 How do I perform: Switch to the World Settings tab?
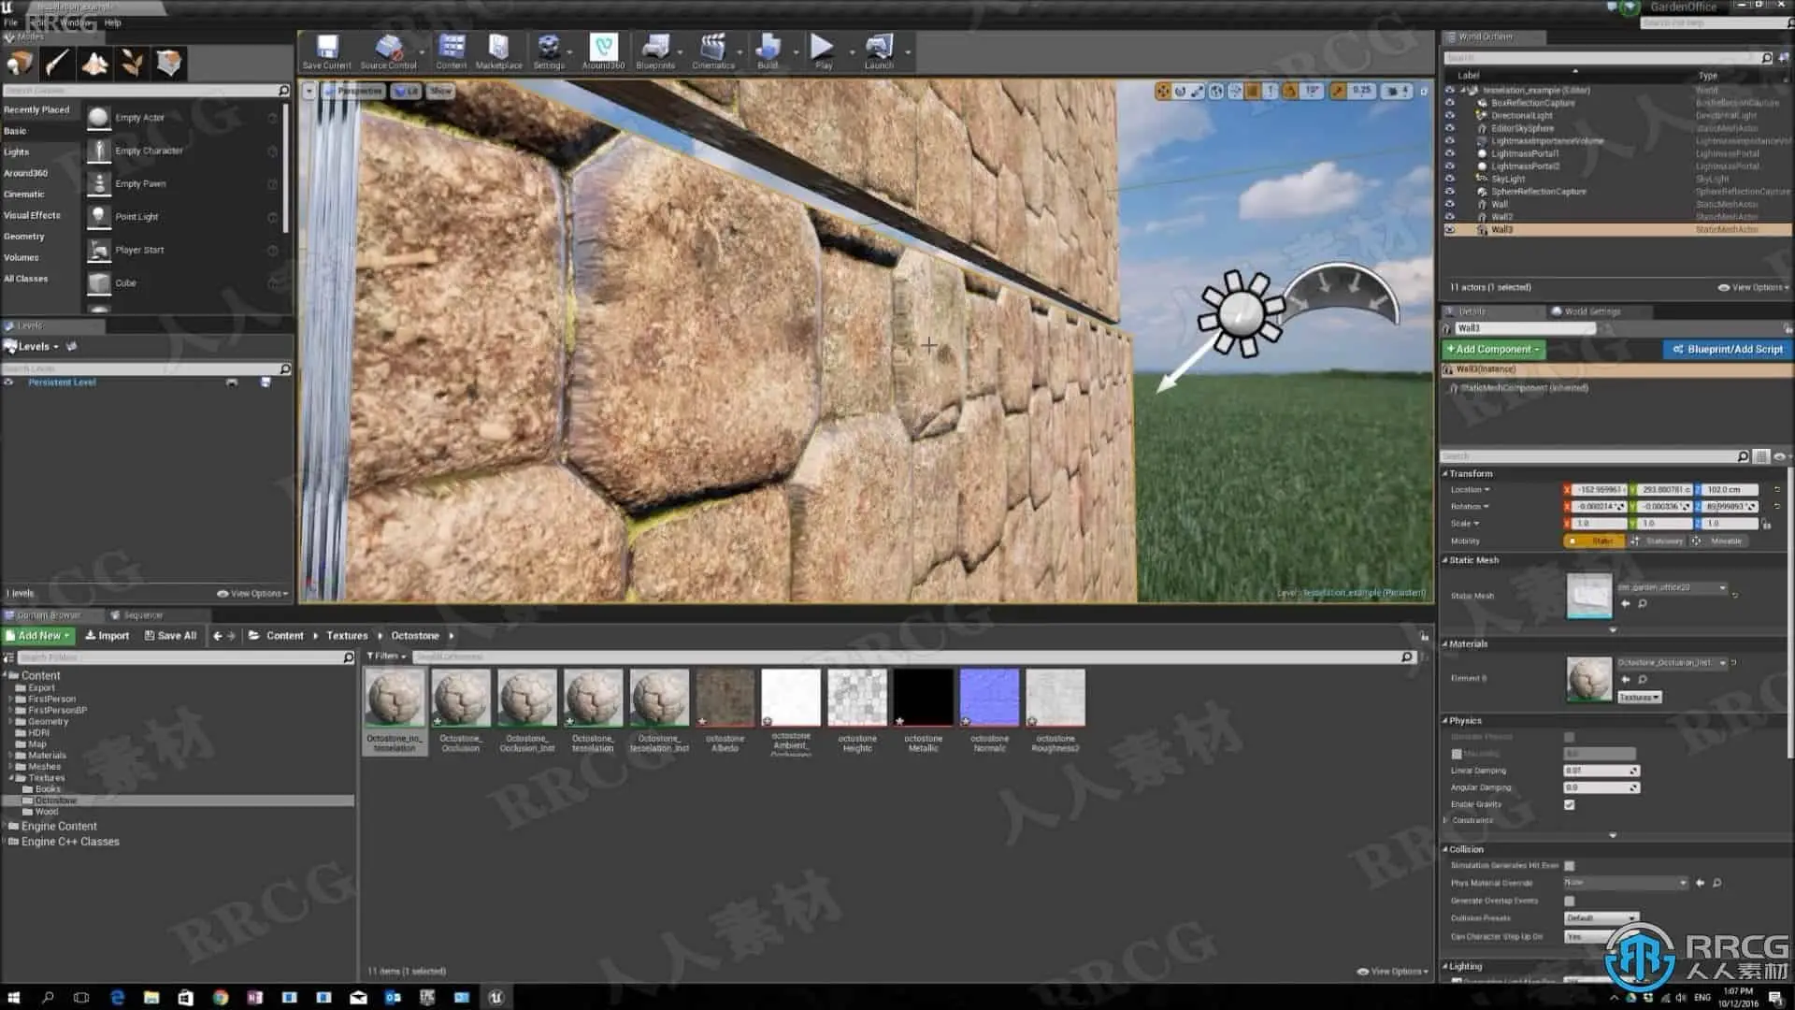1591,311
